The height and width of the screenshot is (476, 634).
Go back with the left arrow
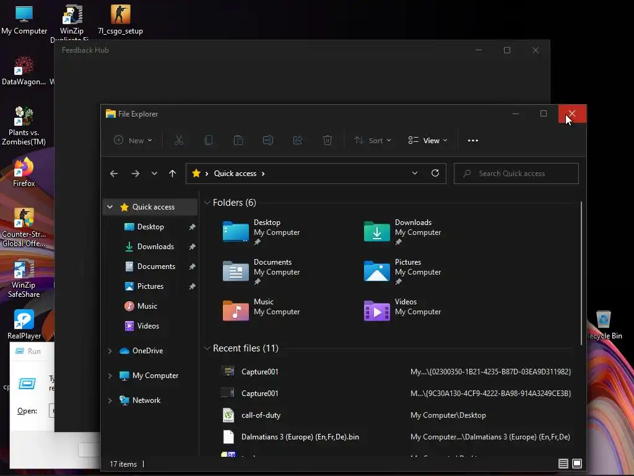(114, 174)
